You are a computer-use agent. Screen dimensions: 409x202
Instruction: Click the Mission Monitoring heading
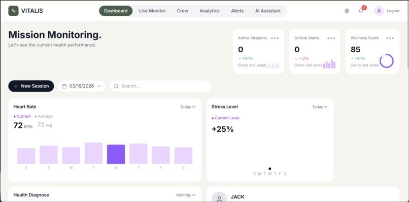point(55,35)
